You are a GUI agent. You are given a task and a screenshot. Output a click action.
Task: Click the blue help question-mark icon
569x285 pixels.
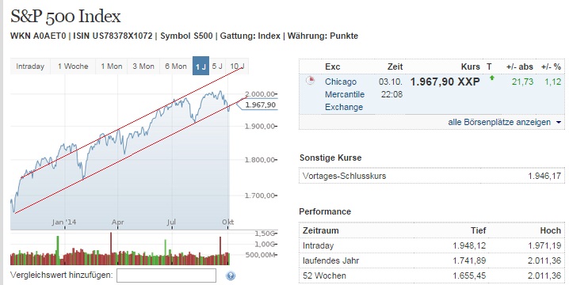tap(231, 276)
